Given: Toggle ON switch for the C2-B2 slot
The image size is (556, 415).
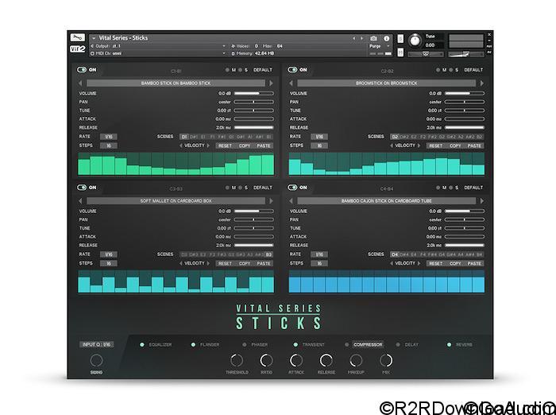Looking at the screenshot, I should (x=292, y=70).
